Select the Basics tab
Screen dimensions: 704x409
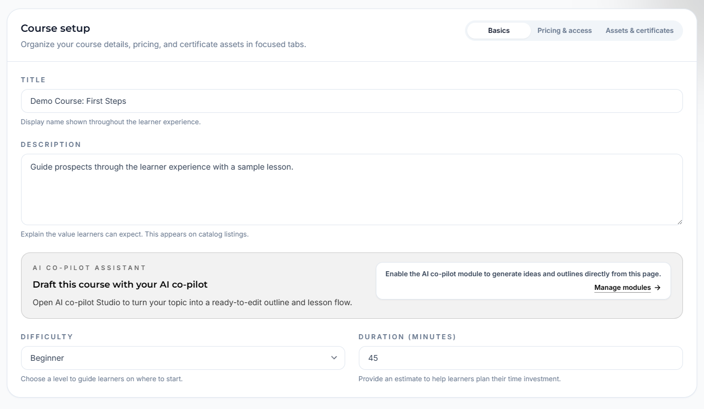[x=499, y=31]
